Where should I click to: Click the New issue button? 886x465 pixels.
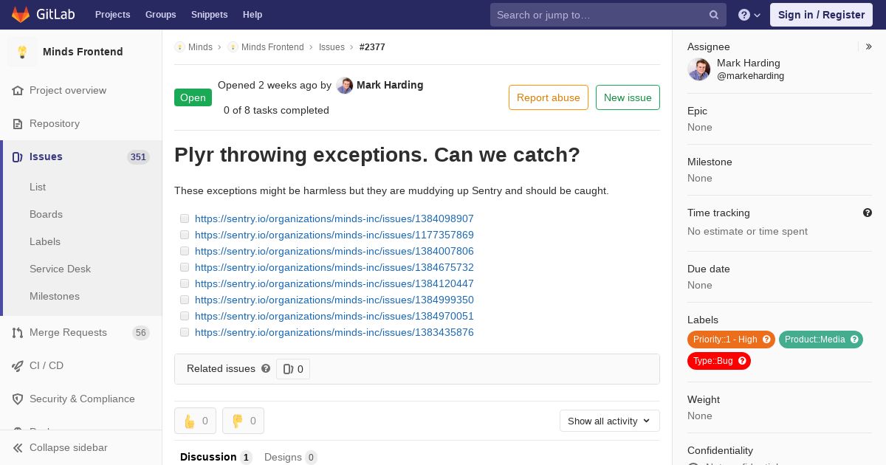coord(628,97)
